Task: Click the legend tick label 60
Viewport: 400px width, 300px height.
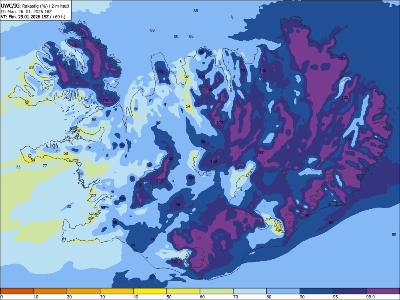Action: coord(202,297)
